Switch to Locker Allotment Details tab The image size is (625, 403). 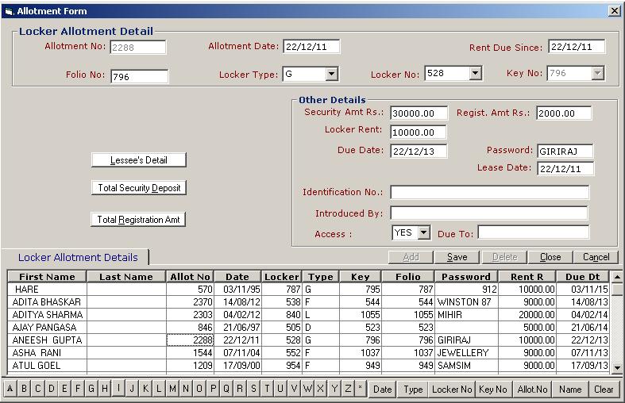[x=78, y=257]
